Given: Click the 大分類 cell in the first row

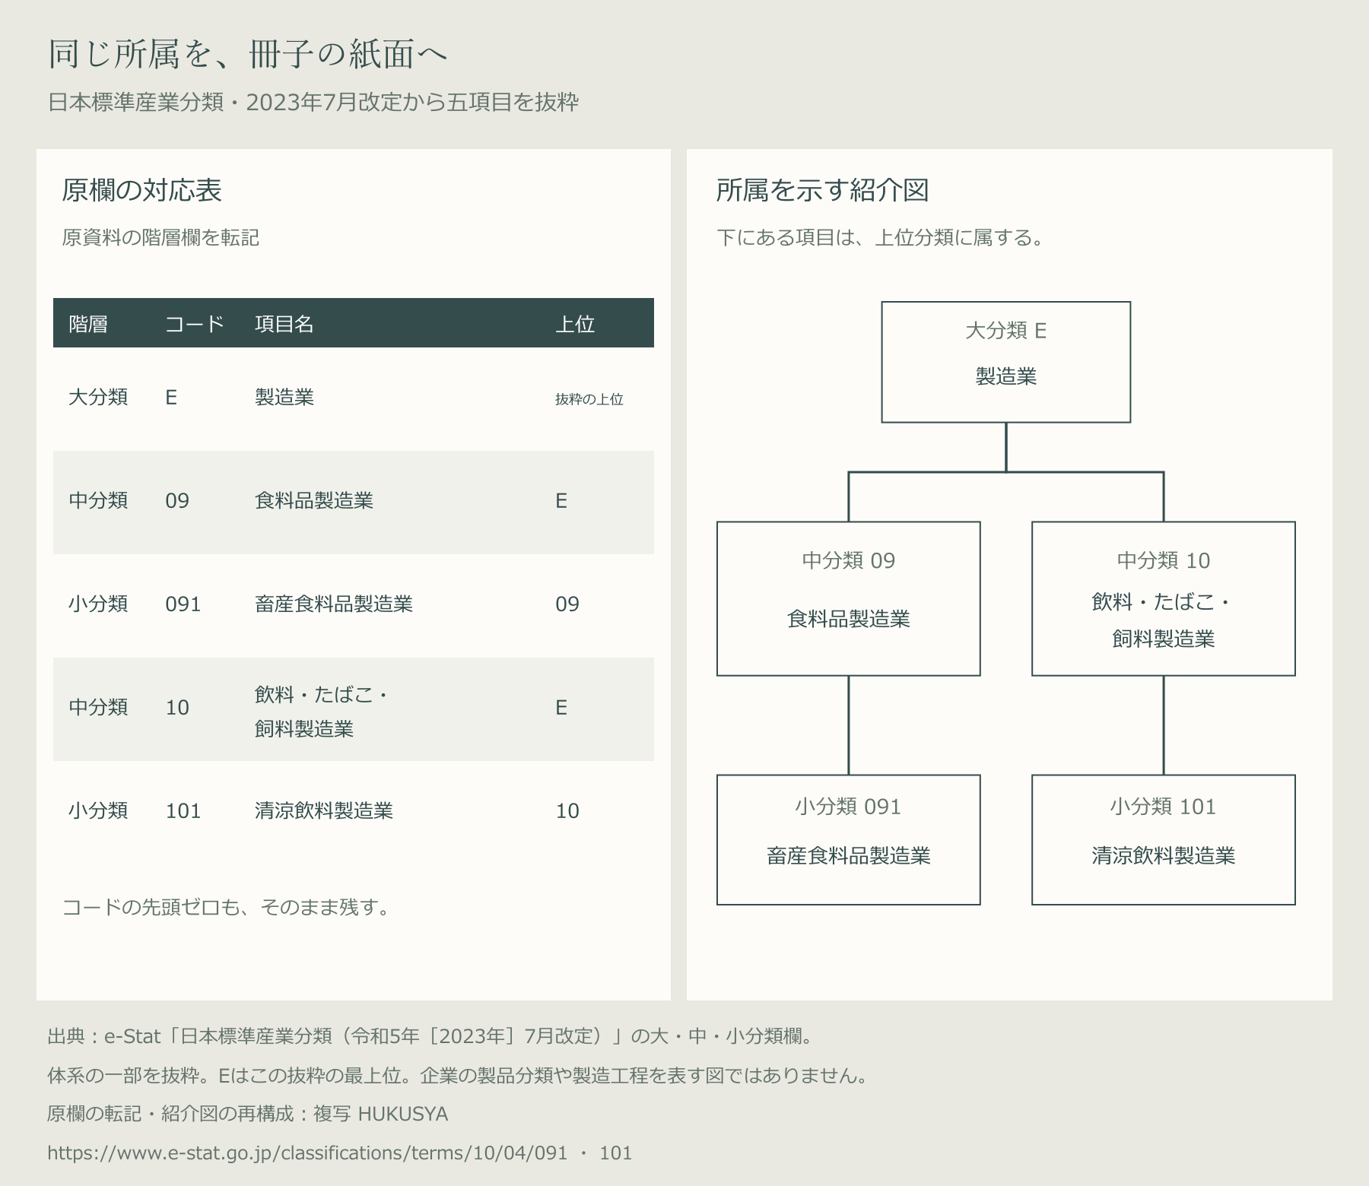Looking at the screenshot, I should (x=98, y=397).
